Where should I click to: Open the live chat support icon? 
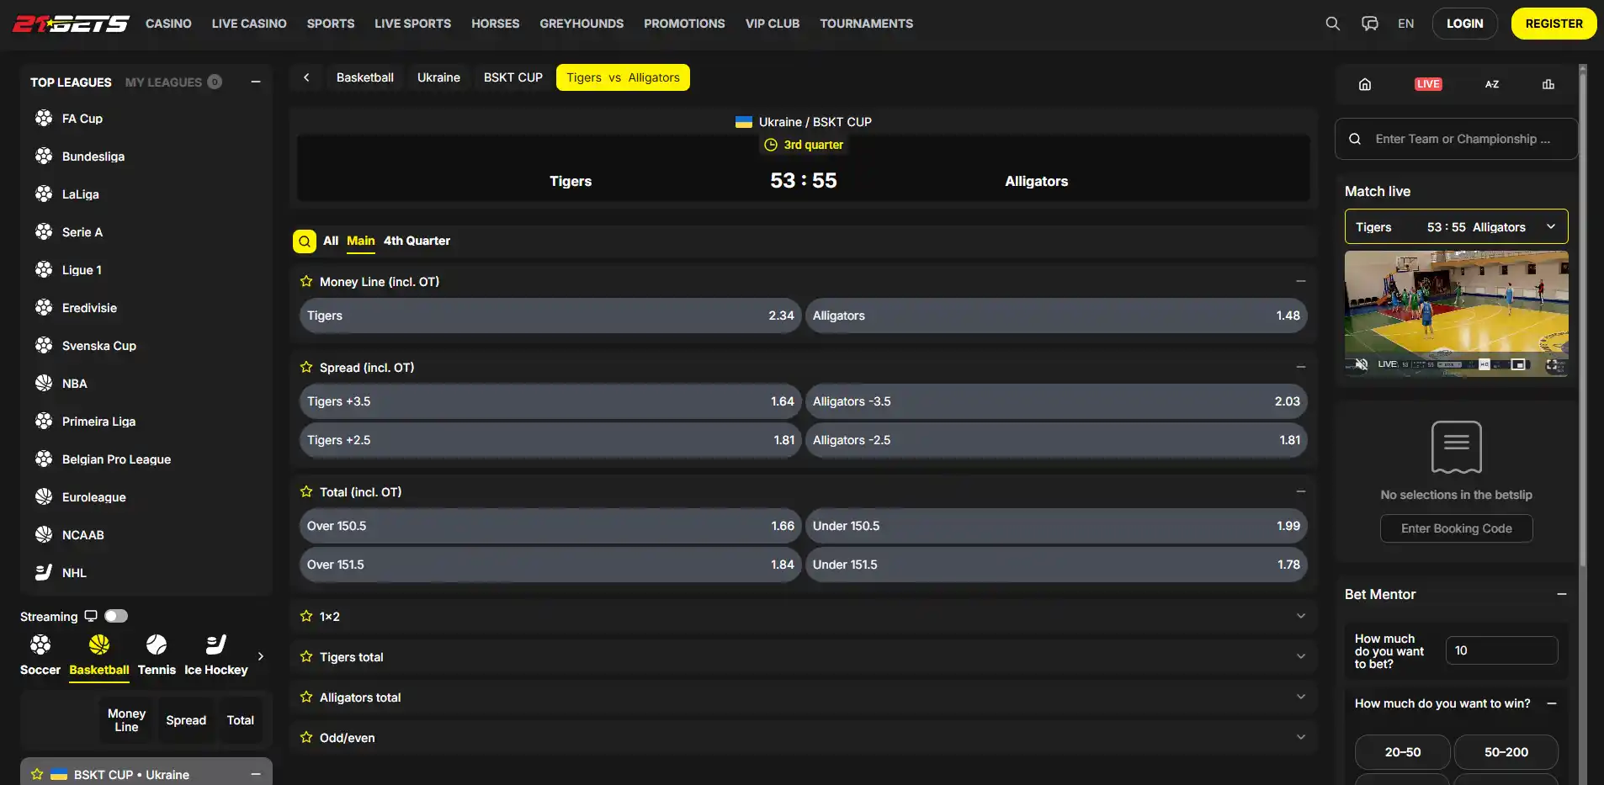click(1369, 24)
